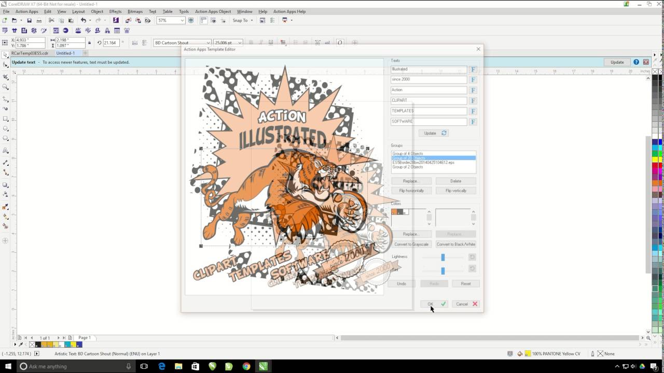Click the 'since 2000' text field

click(429, 80)
